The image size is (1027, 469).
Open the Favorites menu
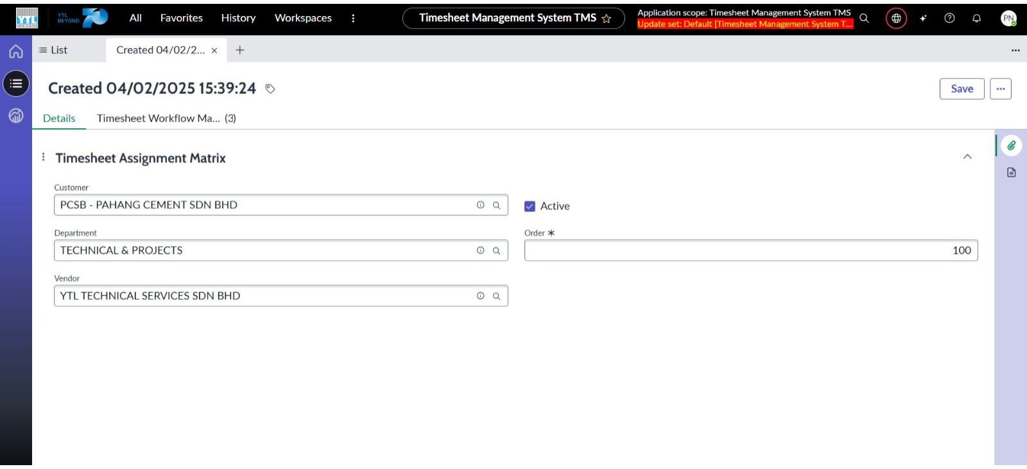181,18
